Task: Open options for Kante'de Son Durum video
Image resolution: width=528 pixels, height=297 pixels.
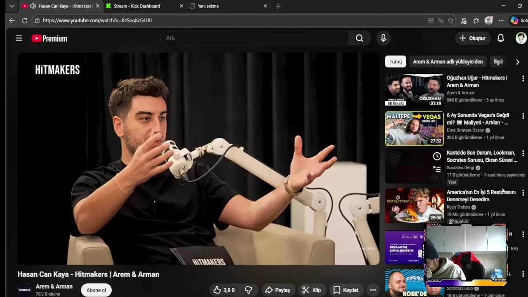Action: 523,153
